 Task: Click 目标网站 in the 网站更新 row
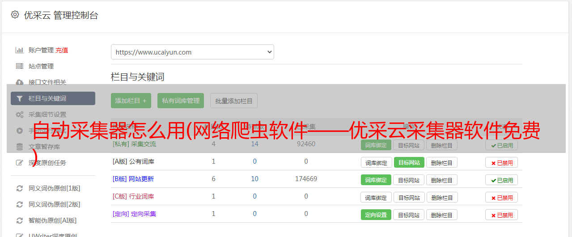coord(409,180)
